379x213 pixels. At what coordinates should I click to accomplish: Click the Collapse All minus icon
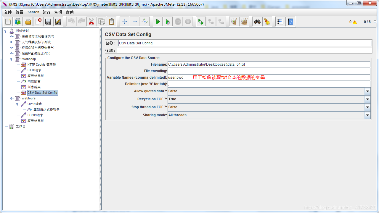(135, 22)
